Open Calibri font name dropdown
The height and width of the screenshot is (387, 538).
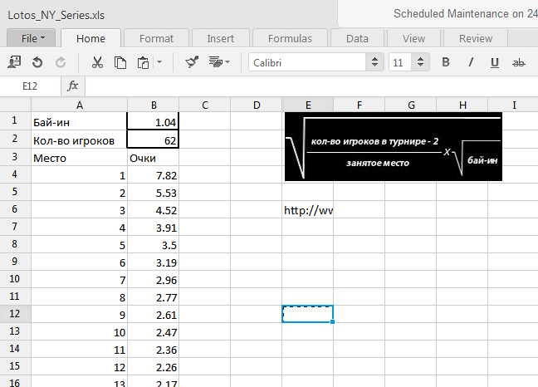point(374,62)
